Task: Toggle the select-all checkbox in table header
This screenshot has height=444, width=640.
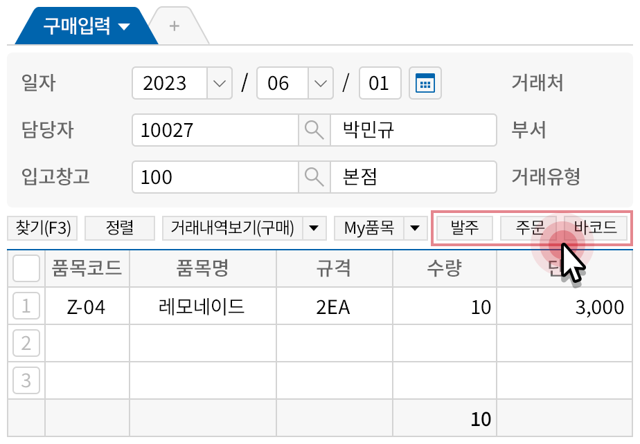Action: click(x=26, y=268)
